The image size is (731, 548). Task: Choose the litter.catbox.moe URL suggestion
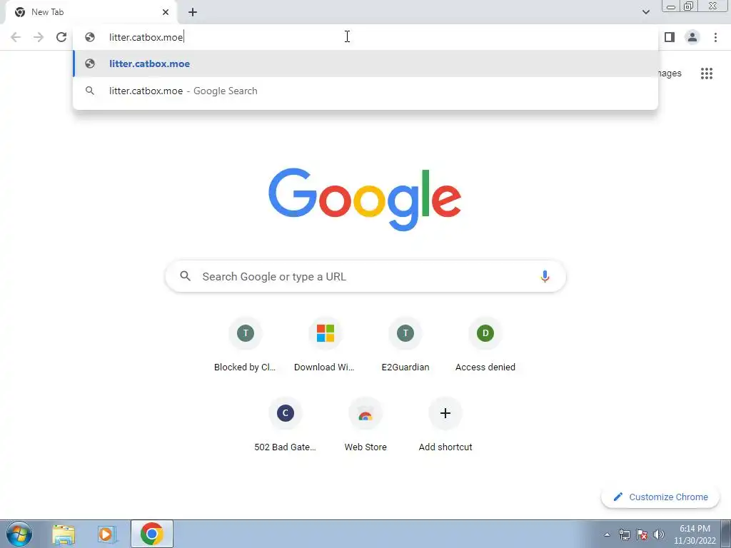(x=365, y=64)
